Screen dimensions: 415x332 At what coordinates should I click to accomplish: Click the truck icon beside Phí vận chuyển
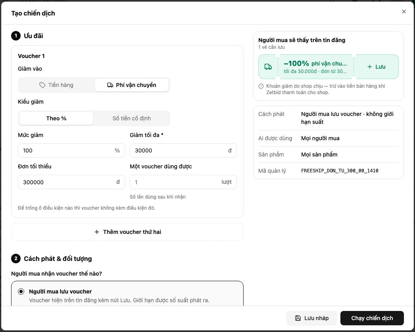click(110, 85)
